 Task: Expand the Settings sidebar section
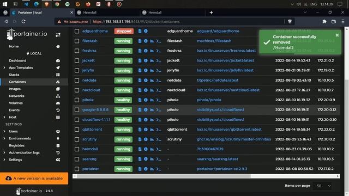(x=4, y=160)
